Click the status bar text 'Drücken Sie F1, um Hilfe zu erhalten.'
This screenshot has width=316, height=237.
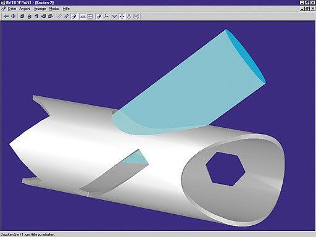pos(28,235)
